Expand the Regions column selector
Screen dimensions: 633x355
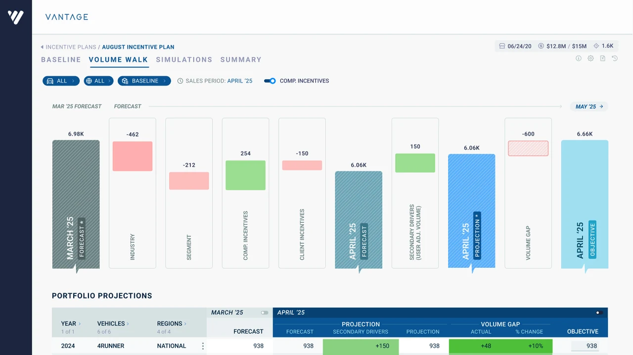click(x=172, y=323)
